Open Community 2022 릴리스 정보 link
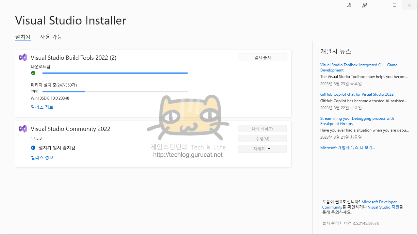 click(x=42, y=158)
